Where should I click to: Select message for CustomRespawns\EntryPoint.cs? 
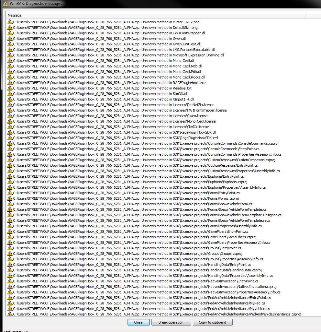(x=135, y=165)
